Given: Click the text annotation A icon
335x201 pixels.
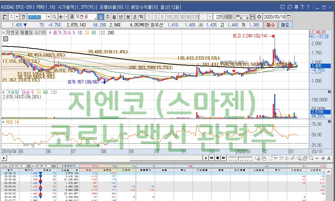Looking at the screenshot, I should (329, 158).
